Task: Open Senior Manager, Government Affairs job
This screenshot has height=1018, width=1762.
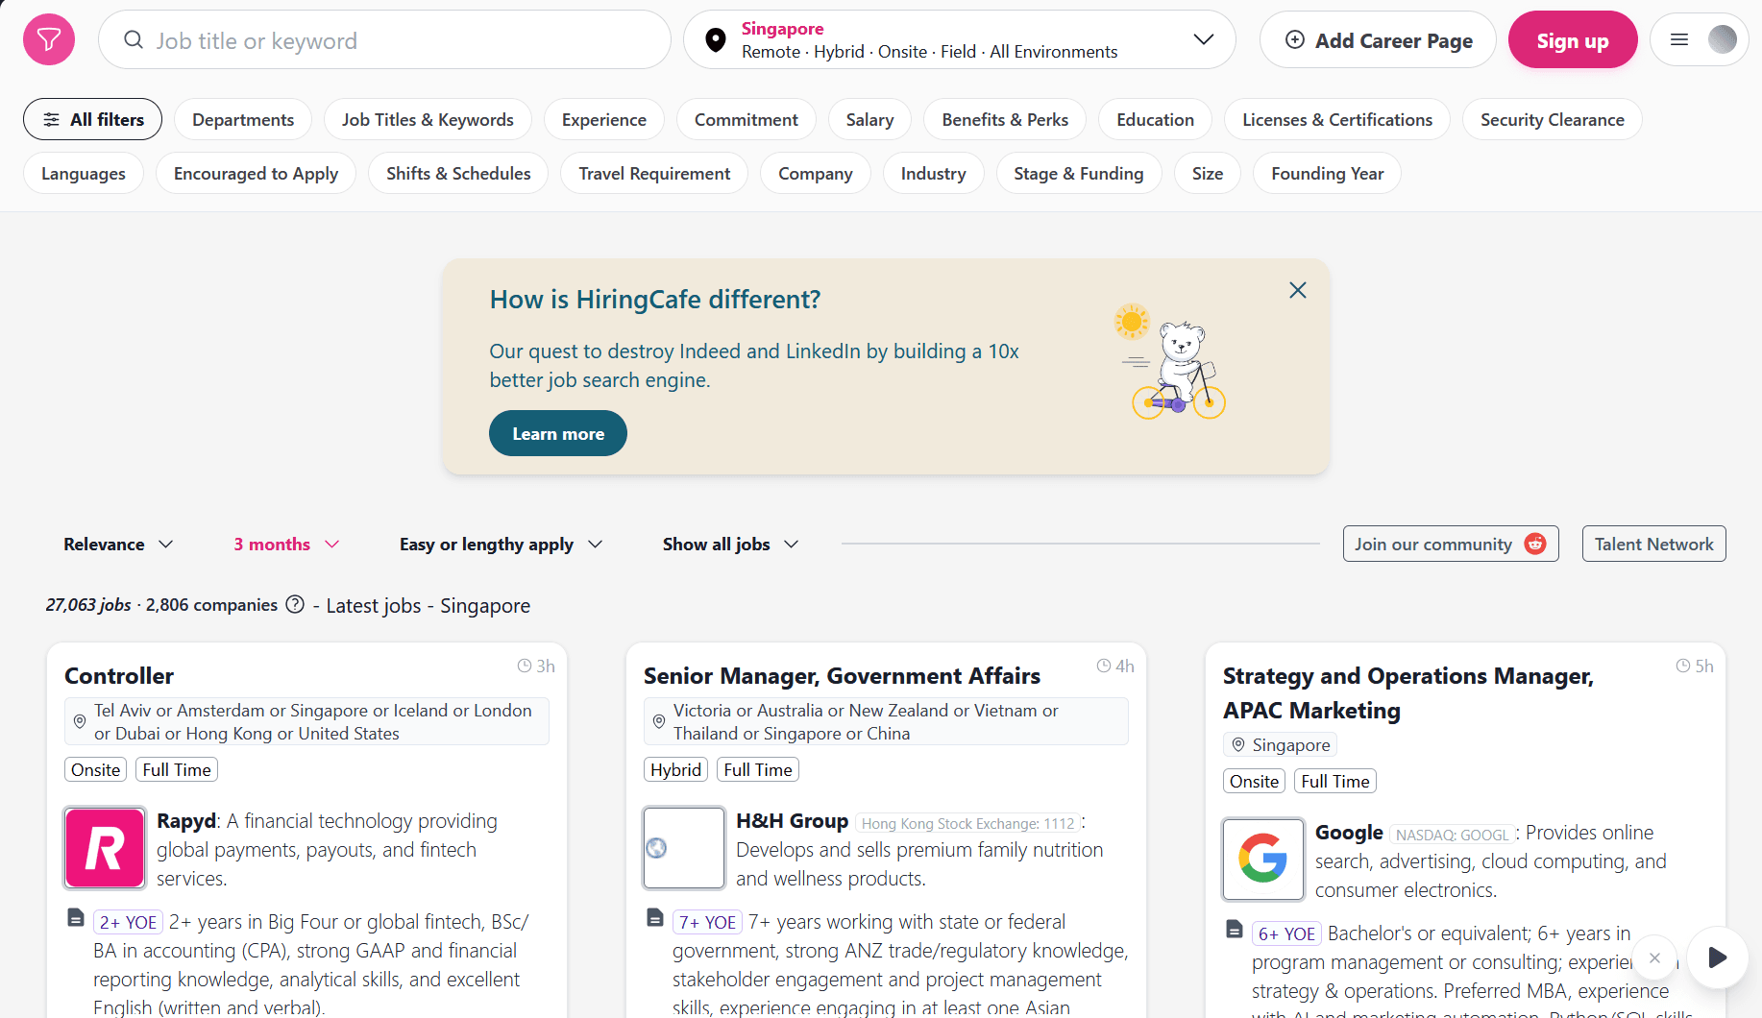Action: (842, 675)
